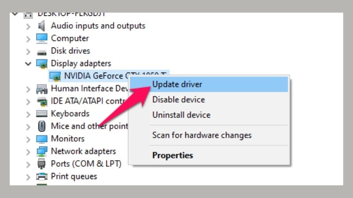Expand the Monitors node
This screenshot has height=198, width=353.
[x=28, y=139]
